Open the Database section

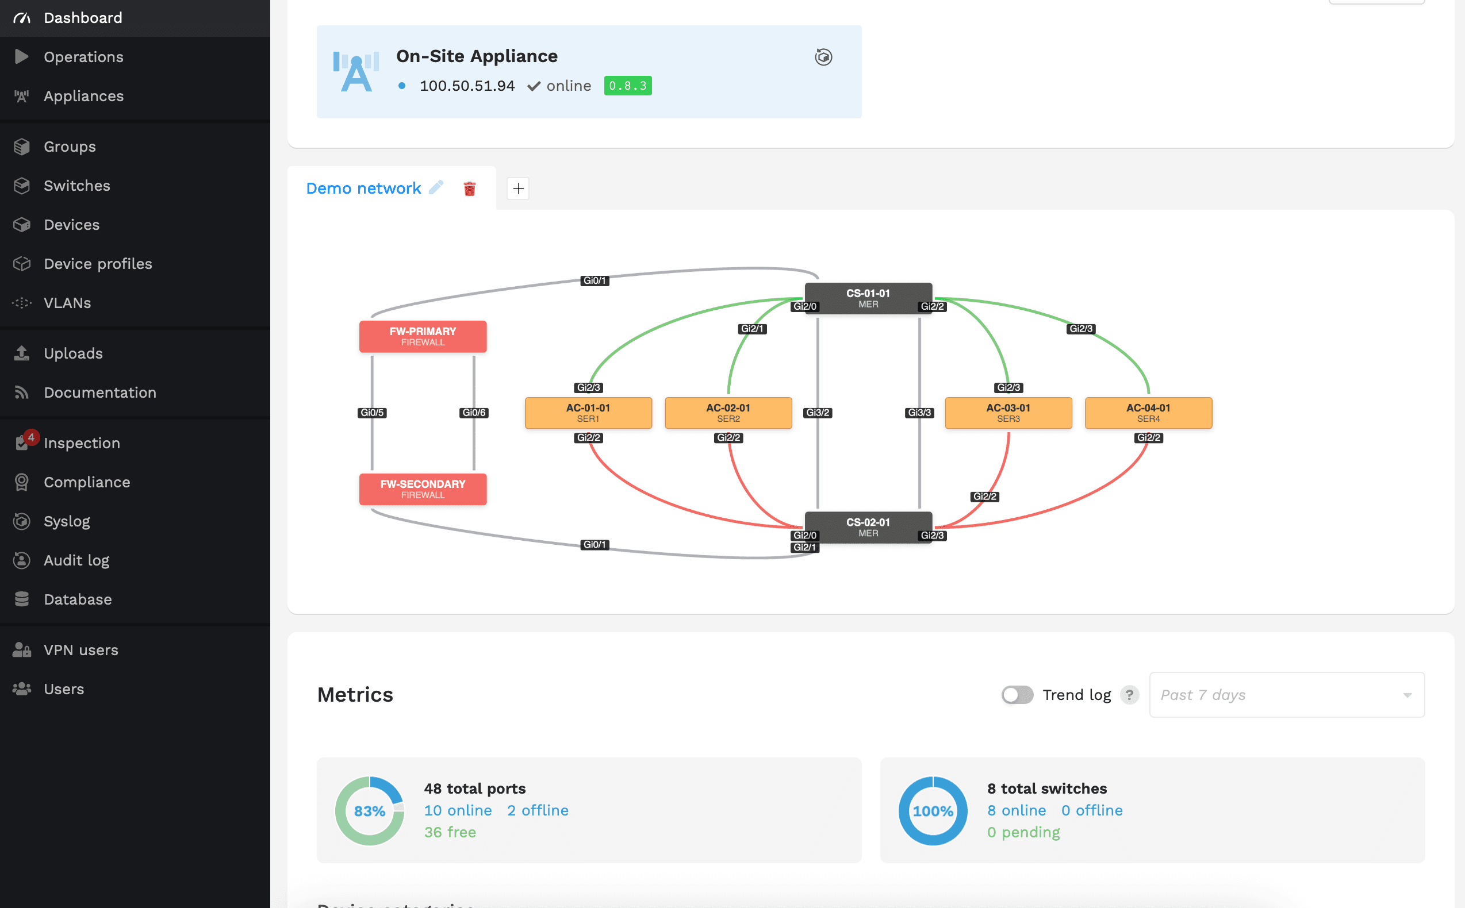click(78, 599)
